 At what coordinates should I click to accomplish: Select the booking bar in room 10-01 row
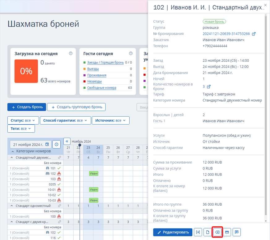pyautogui.click(x=94, y=189)
